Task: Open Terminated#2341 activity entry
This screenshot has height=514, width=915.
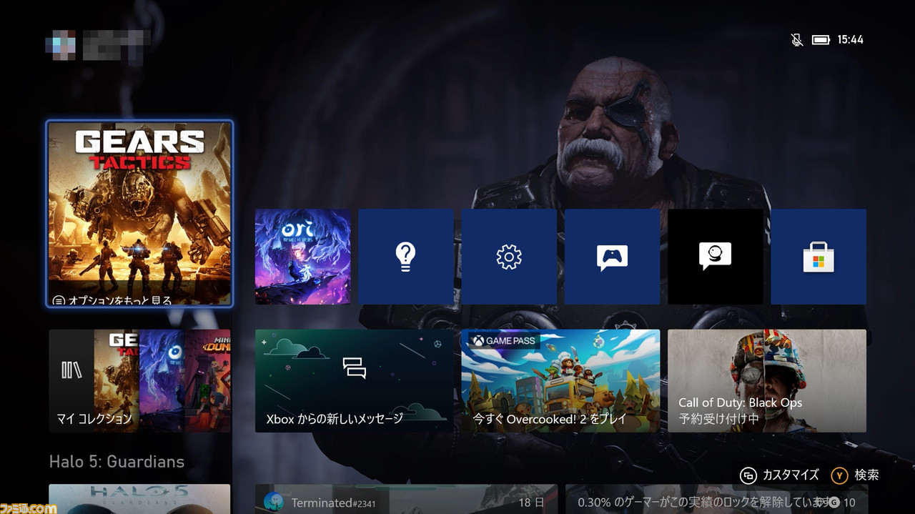Action: click(x=406, y=499)
